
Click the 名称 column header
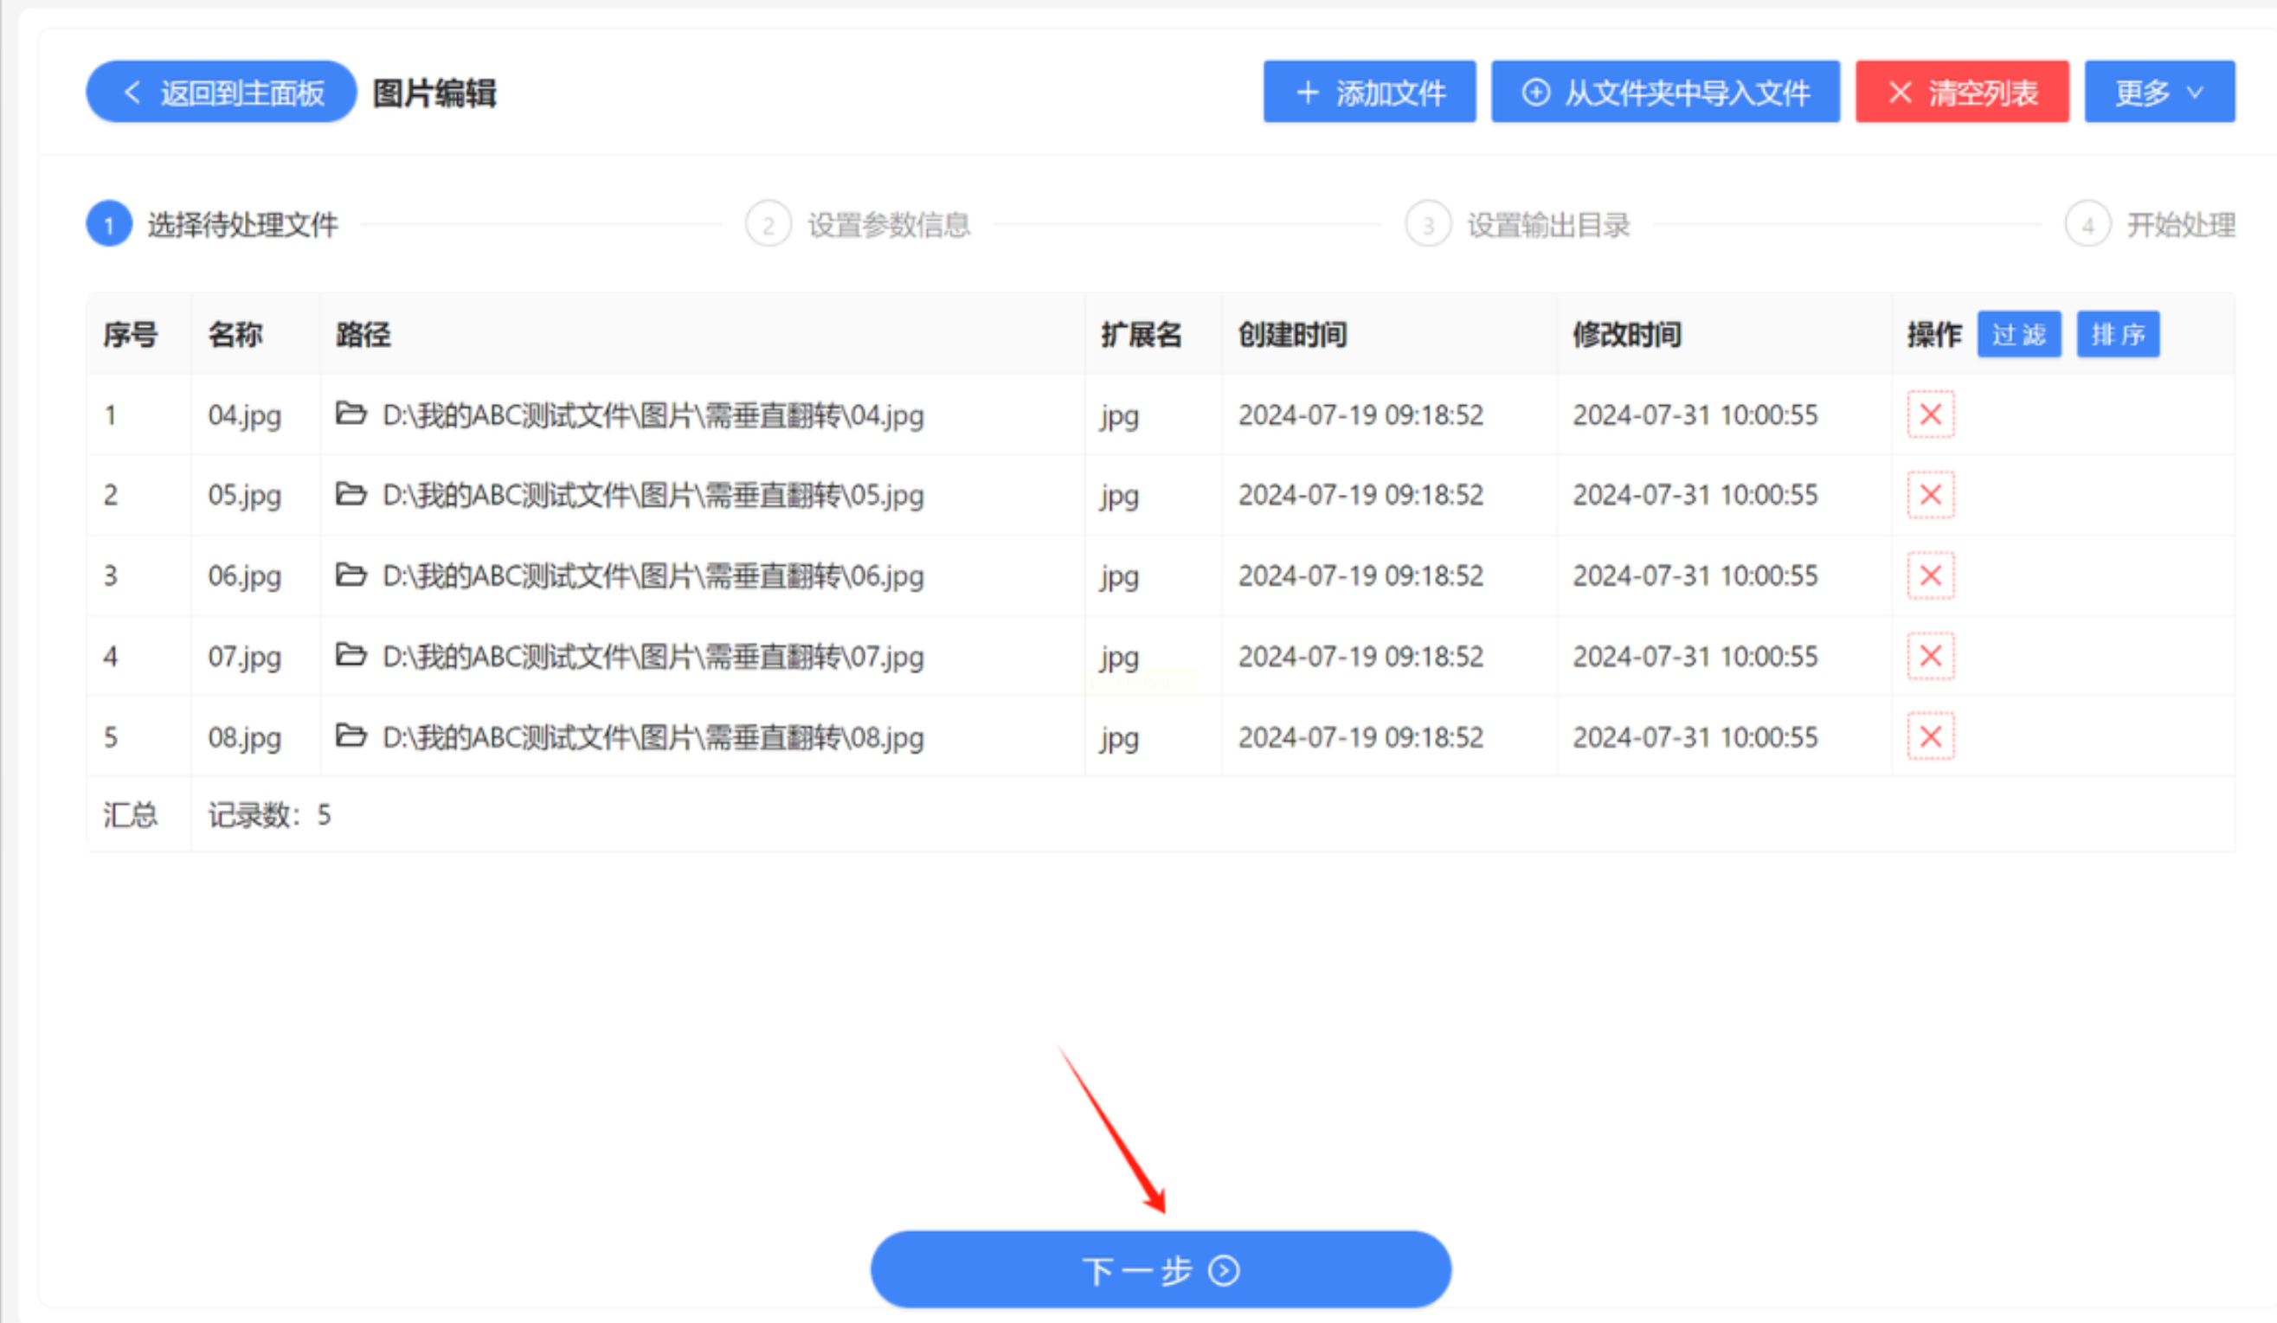click(235, 334)
